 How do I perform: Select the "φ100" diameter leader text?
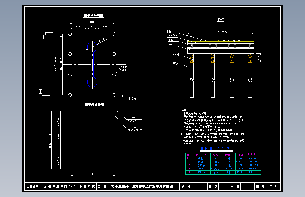click(x=101, y=40)
